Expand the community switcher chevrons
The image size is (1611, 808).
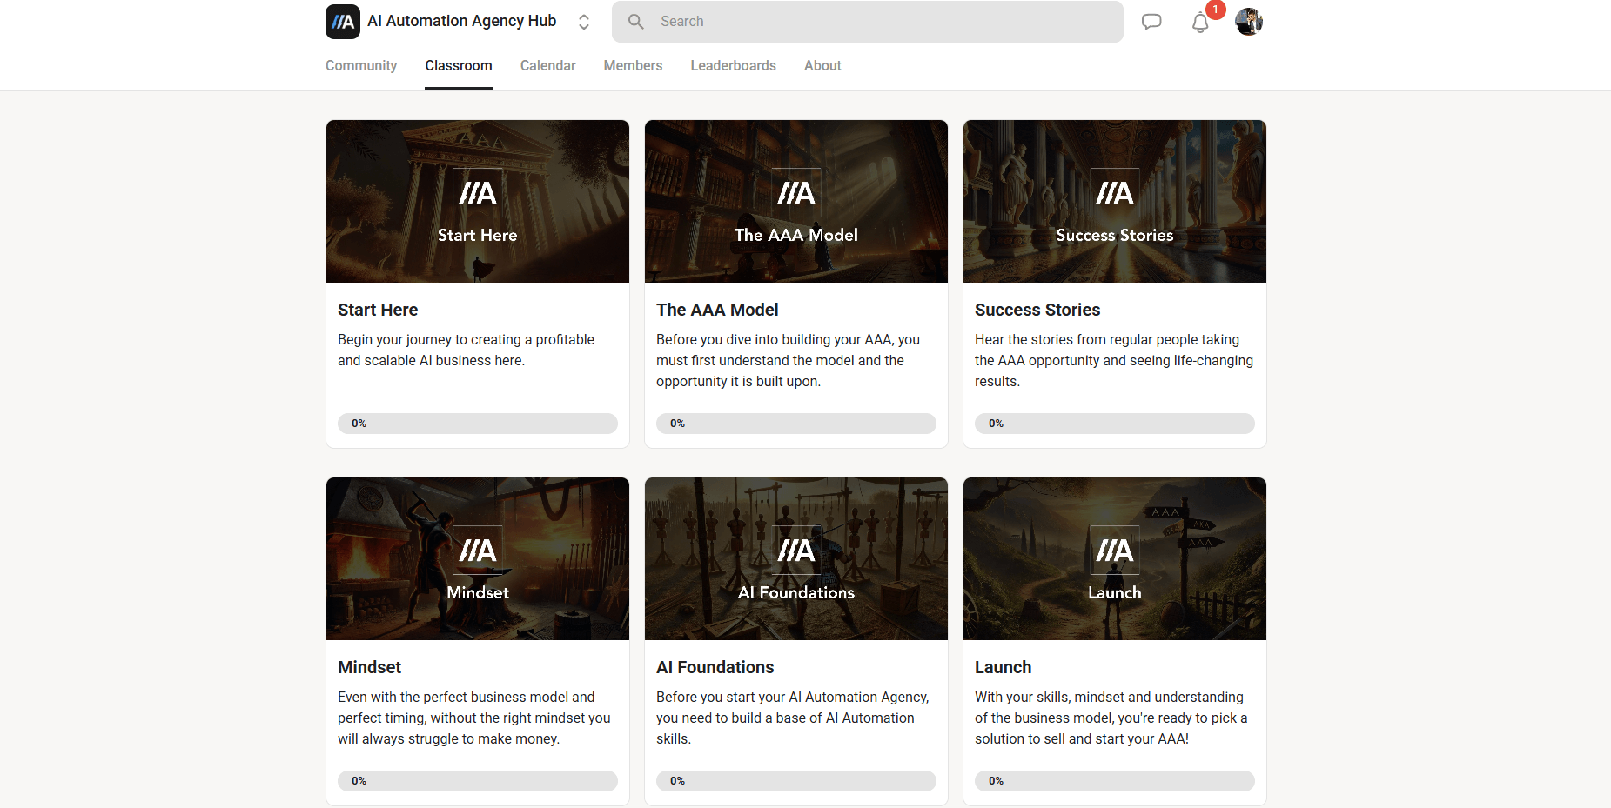(584, 22)
